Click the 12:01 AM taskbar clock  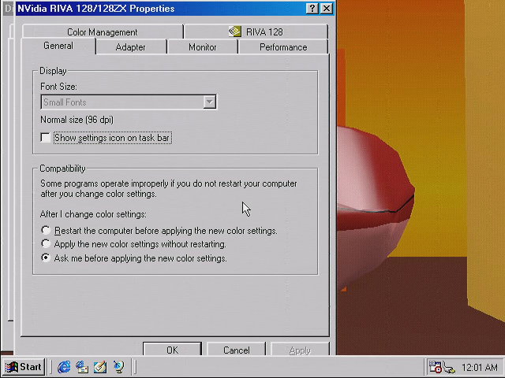click(479, 367)
